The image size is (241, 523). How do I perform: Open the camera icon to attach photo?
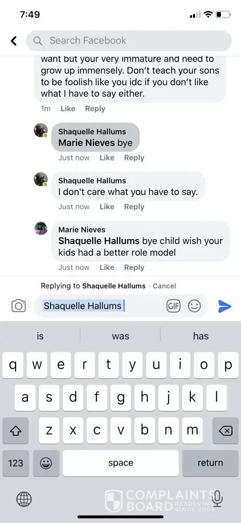tap(19, 305)
